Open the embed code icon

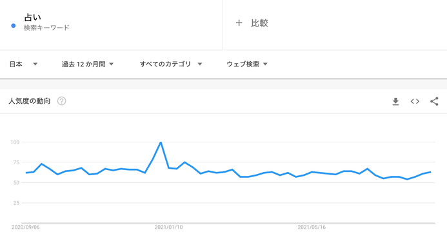click(x=415, y=101)
